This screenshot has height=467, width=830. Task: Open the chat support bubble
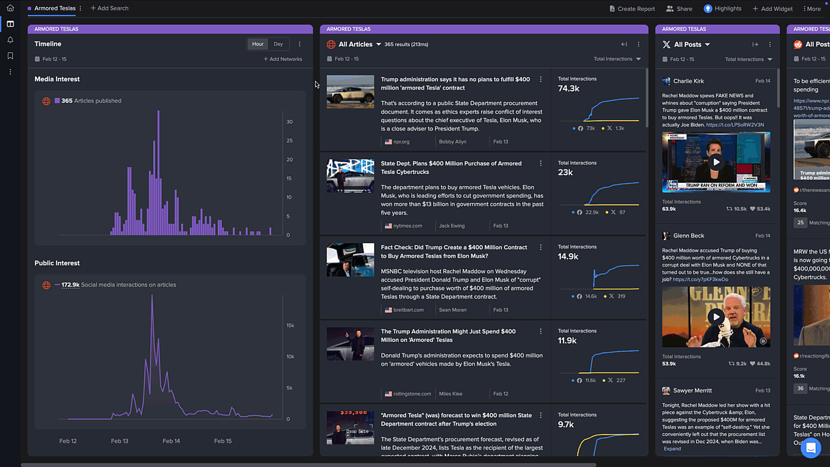(x=811, y=448)
